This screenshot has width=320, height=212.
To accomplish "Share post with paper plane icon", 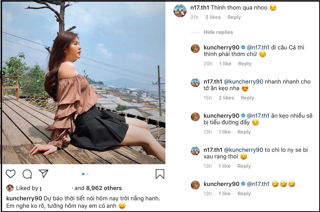I will (43, 174).
